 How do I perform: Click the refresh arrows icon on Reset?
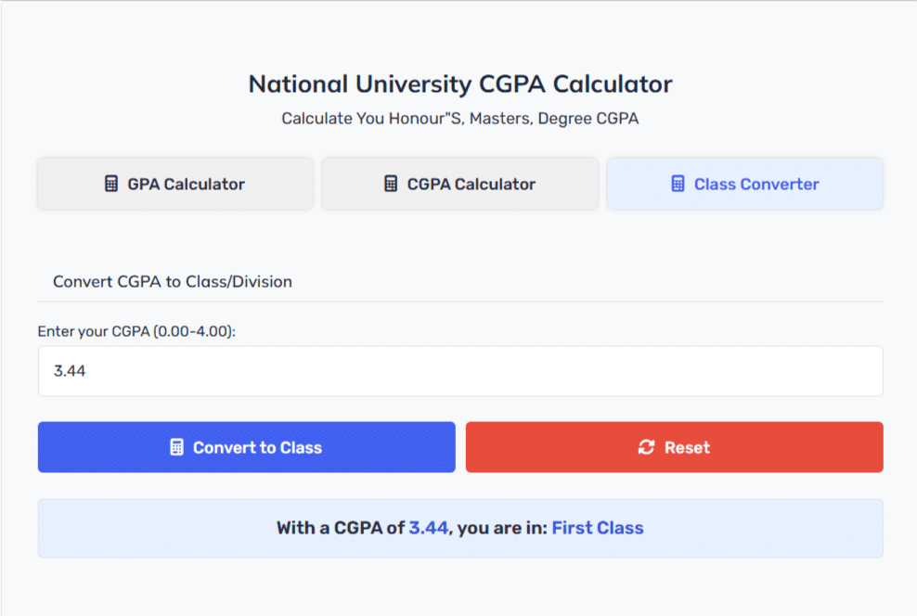[x=646, y=447]
